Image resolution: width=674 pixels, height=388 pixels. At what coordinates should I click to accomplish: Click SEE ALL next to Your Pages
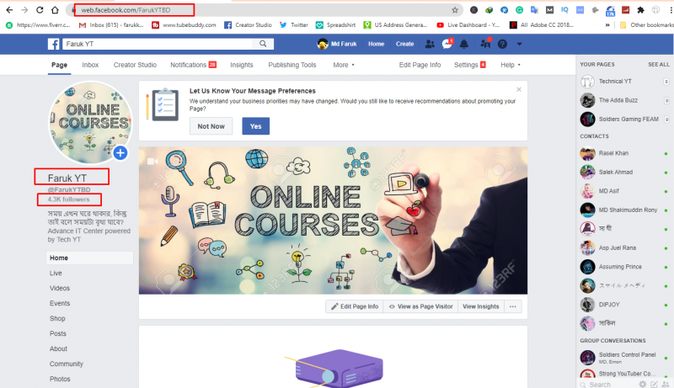[659, 64]
